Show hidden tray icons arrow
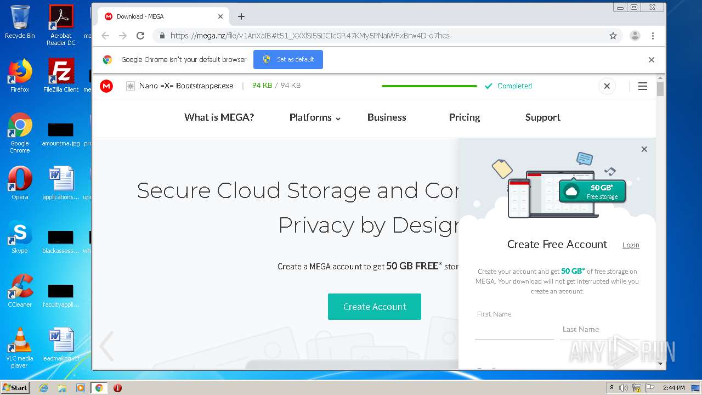 click(x=612, y=388)
